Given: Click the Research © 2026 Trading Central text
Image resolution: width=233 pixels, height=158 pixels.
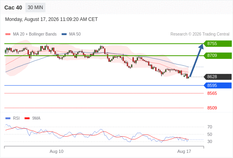Looking at the screenshot, I should (x=200, y=34).
